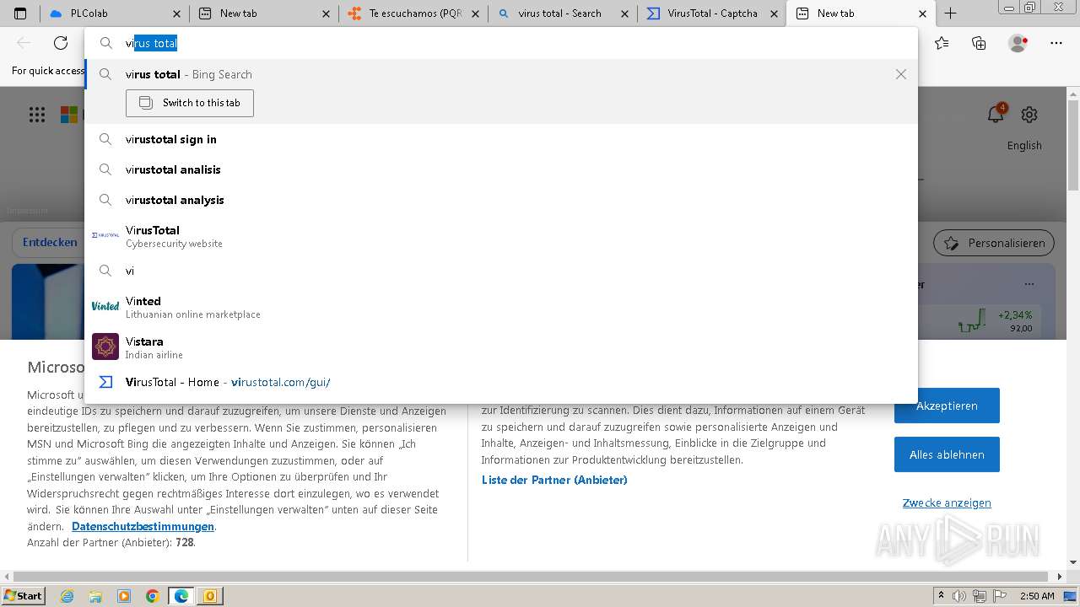Viewport: 1080px width, 607px height.
Task: Open the notifications bell icon
Action: 996,115
